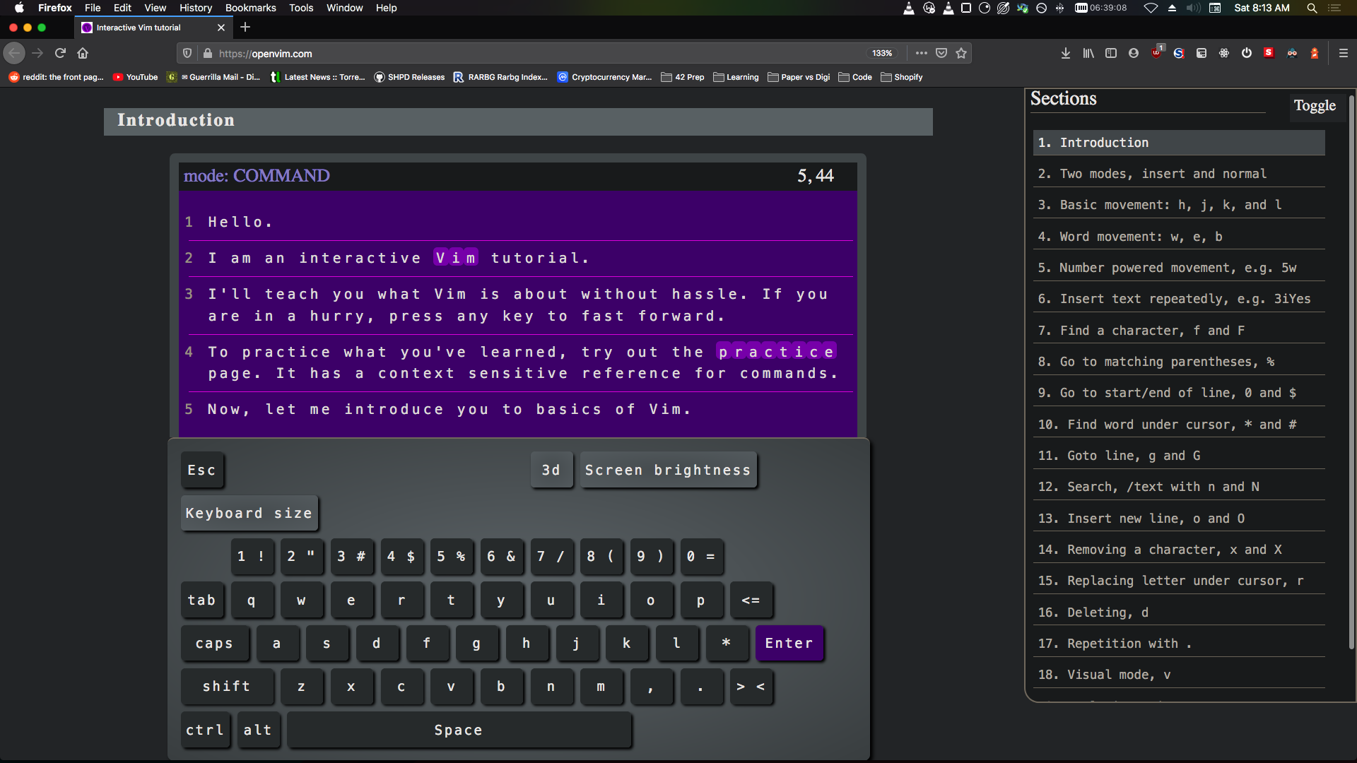The image size is (1357, 763).
Task: Open Find a character, f and F
Action: (x=1178, y=331)
